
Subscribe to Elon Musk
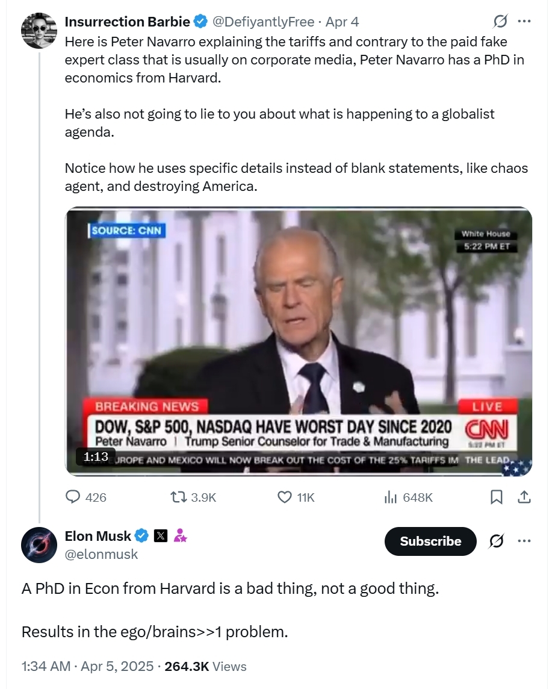[x=430, y=541]
